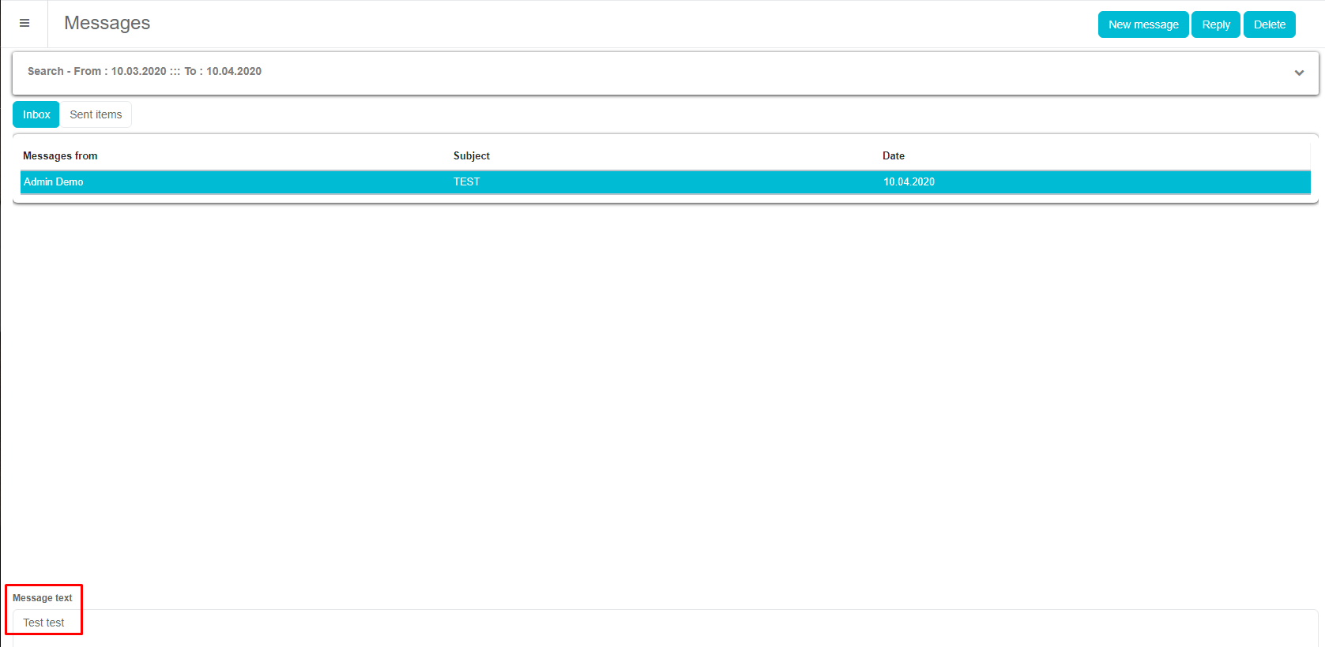Select the Admin Demo sender cell
Viewport: 1325px width, 647px height.
[54, 181]
